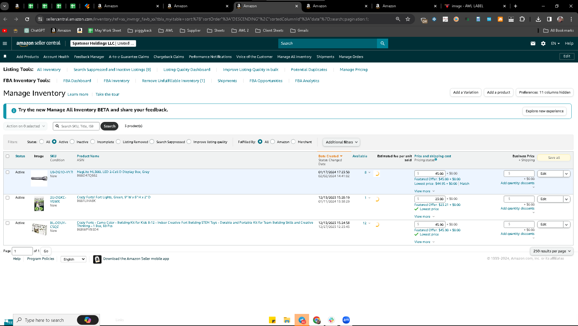Screen dimensions: 578x326
Task: Select the Inactive status radio button
Action: click(x=72, y=142)
